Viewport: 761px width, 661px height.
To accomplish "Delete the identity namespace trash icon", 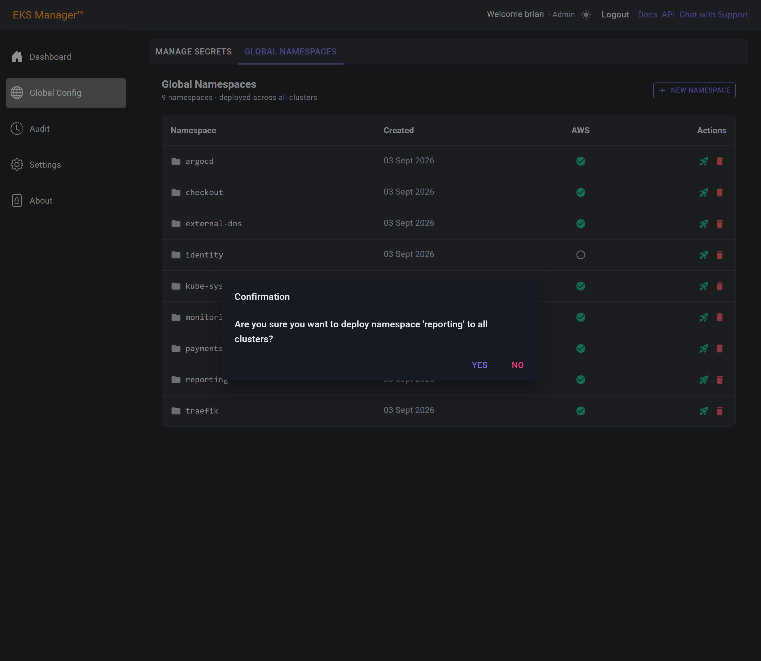I will coord(719,255).
